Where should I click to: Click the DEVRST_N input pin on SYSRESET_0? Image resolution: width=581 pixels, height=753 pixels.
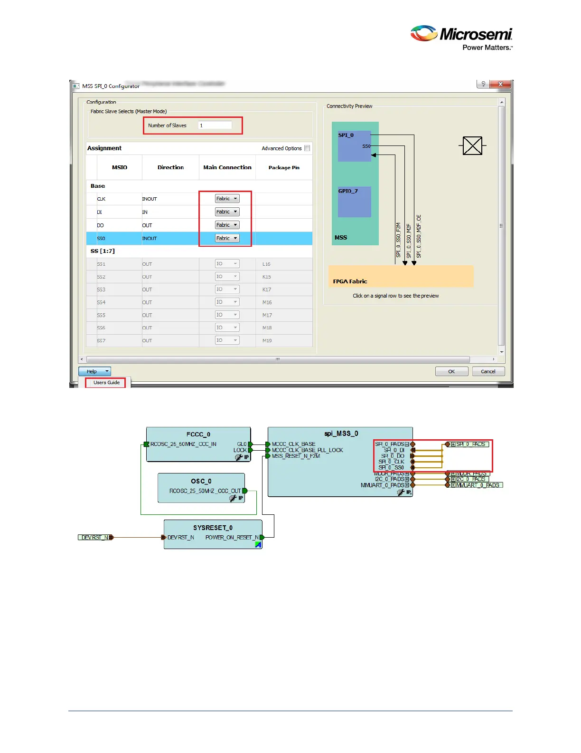pos(164,537)
